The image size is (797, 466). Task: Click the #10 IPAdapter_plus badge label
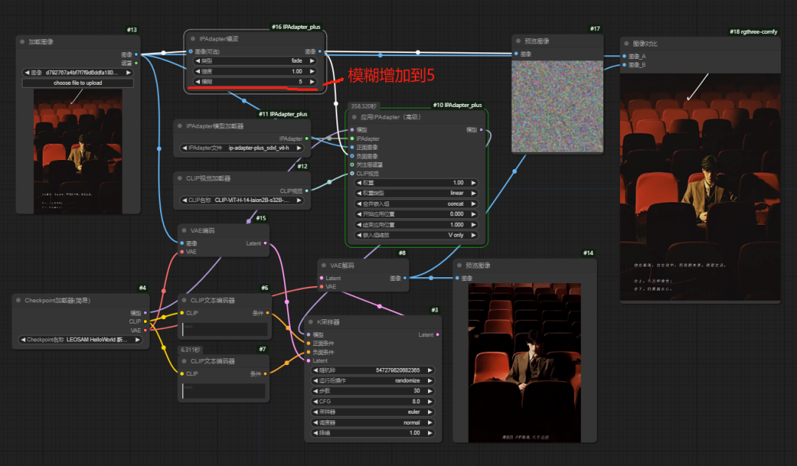458,105
